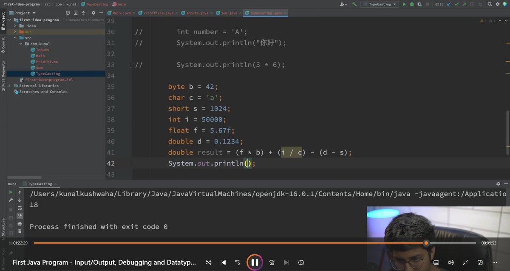The image size is (510, 271).
Task: Open IDE settings gear in top toolbar
Action: coord(498,4)
